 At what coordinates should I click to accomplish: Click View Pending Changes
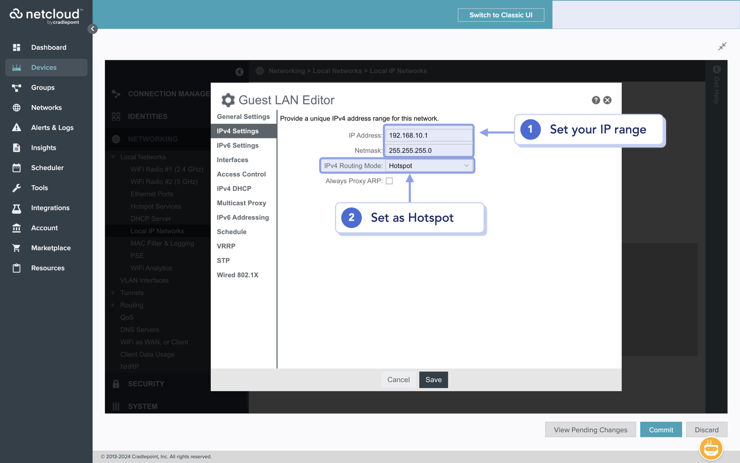click(x=590, y=430)
